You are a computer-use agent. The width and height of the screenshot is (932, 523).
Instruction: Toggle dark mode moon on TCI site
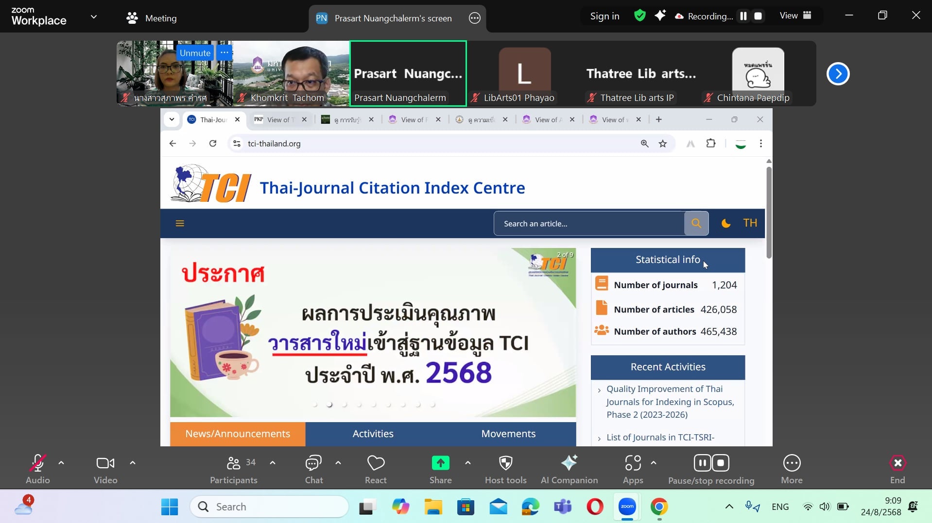[x=726, y=224]
